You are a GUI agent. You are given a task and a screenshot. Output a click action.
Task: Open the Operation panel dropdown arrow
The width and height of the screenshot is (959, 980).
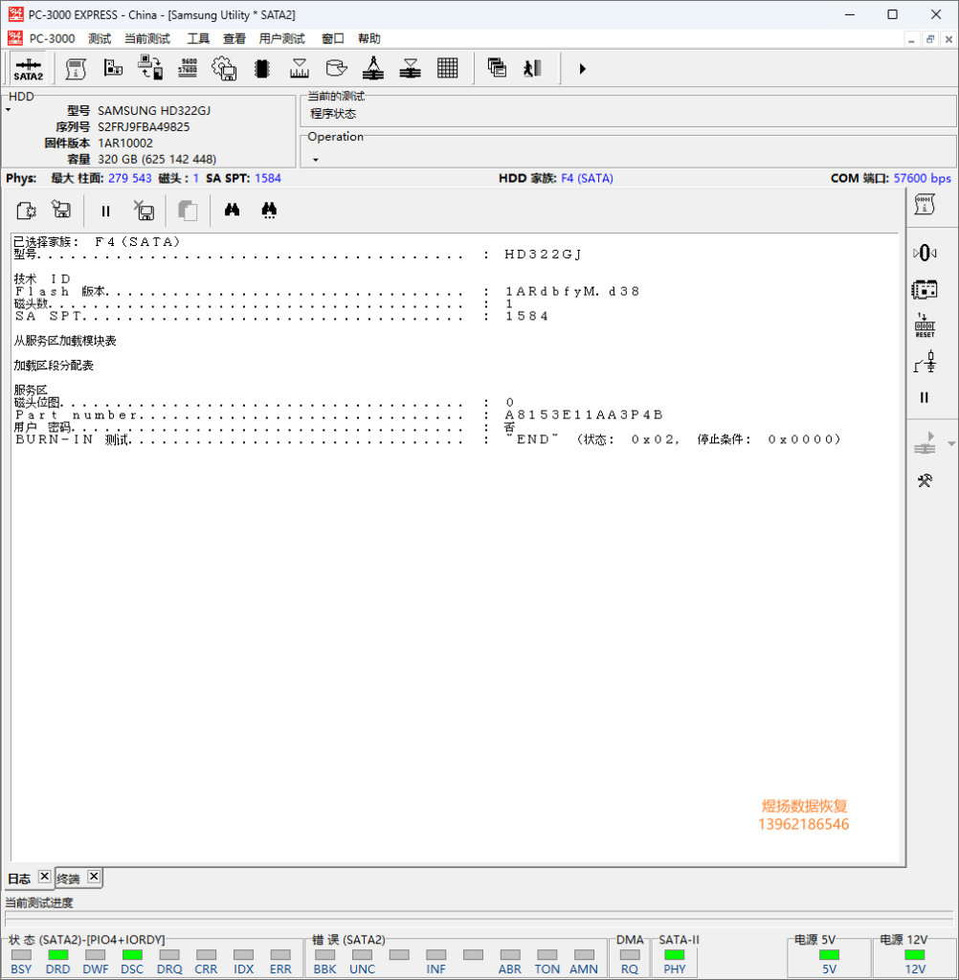316,160
